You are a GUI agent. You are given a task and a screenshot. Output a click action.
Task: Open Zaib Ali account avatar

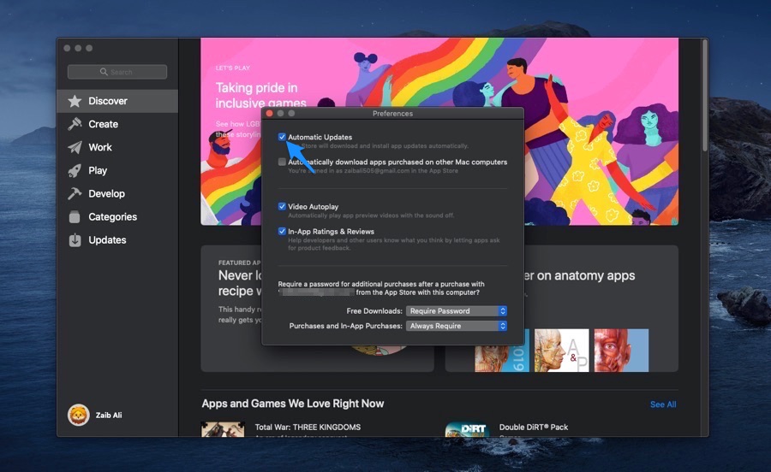(79, 415)
